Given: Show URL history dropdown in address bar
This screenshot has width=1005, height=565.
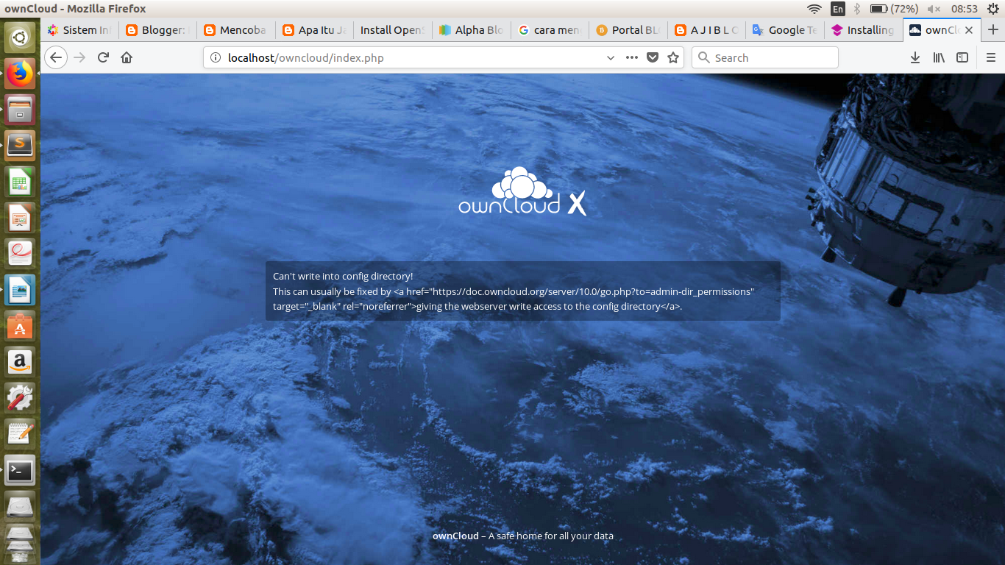Looking at the screenshot, I should click(x=610, y=57).
